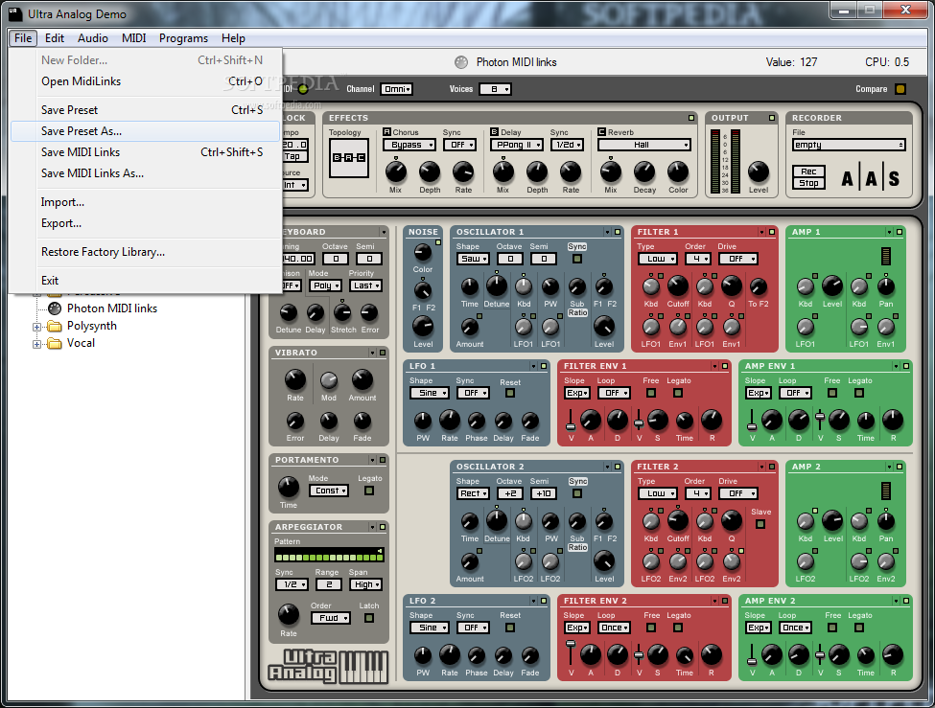This screenshot has height=708, width=935.
Task: Click the Oscillator 2 Level knob
Action: click(604, 560)
